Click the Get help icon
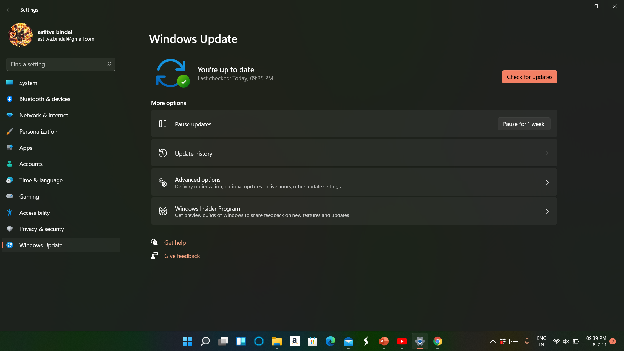624x351 pixels. pyautogui.click(x=154, y=242)
